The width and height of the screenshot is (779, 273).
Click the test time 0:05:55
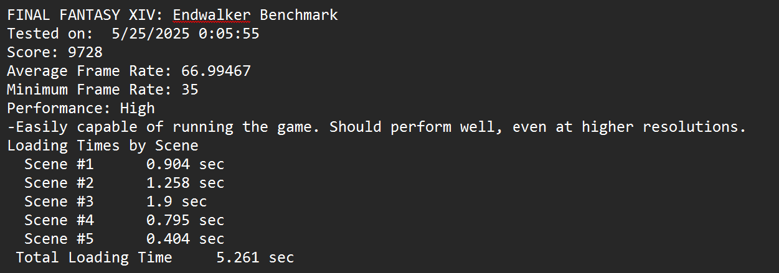coord(229,34)
